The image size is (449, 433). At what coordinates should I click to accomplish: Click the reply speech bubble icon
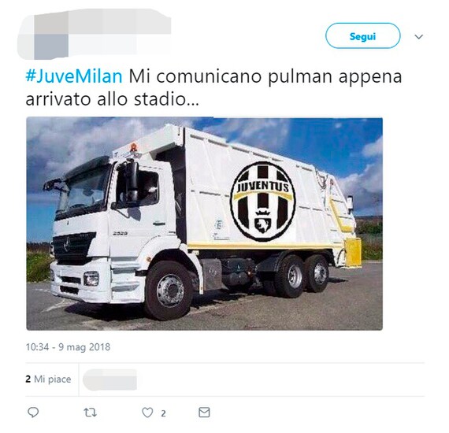pos(33,413)
